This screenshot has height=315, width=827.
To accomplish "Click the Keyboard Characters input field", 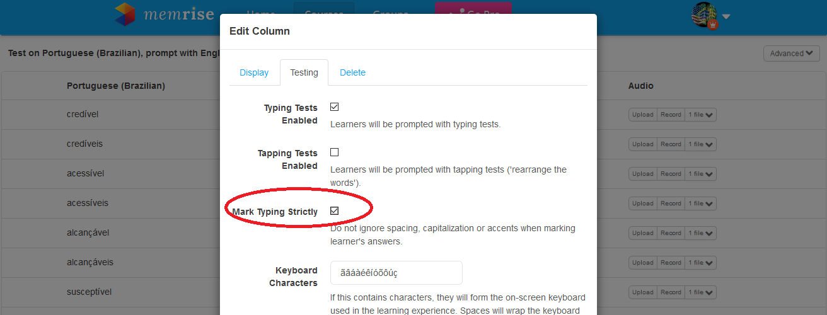I will pos(396,273).
